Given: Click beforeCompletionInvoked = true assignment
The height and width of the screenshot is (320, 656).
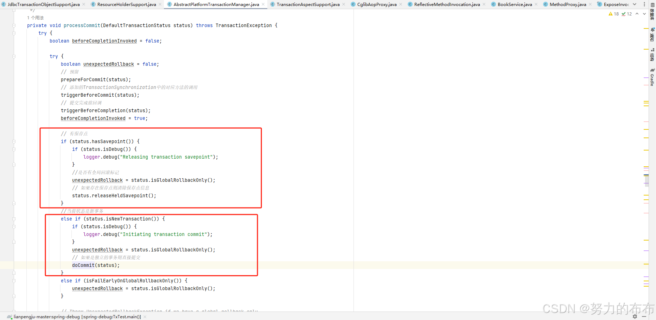Looking at the screenshot, I should [104, 118].
